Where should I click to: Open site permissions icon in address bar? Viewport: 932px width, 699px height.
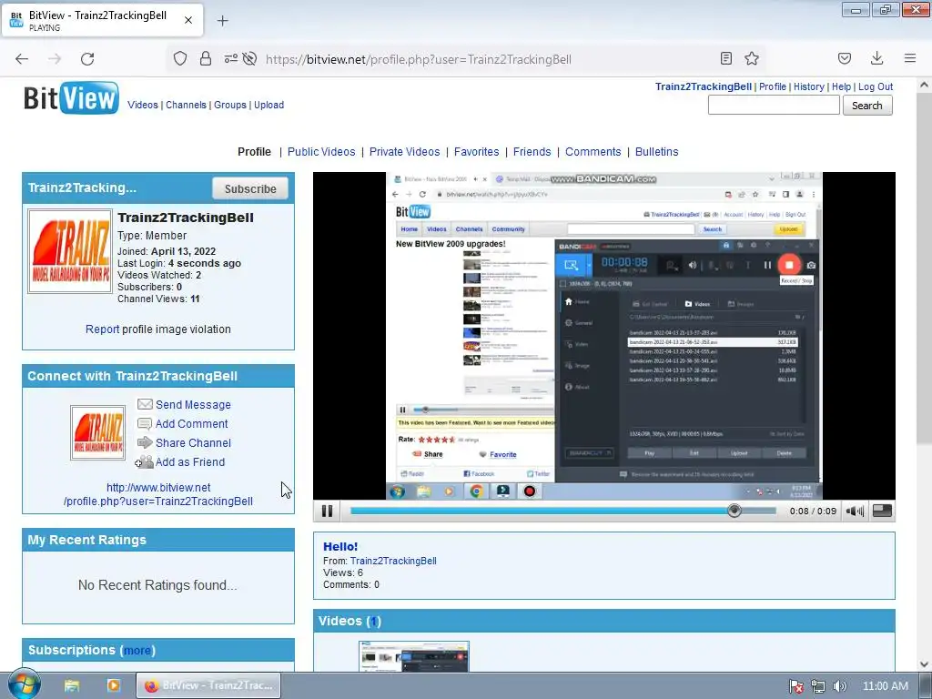coord(230,58)
